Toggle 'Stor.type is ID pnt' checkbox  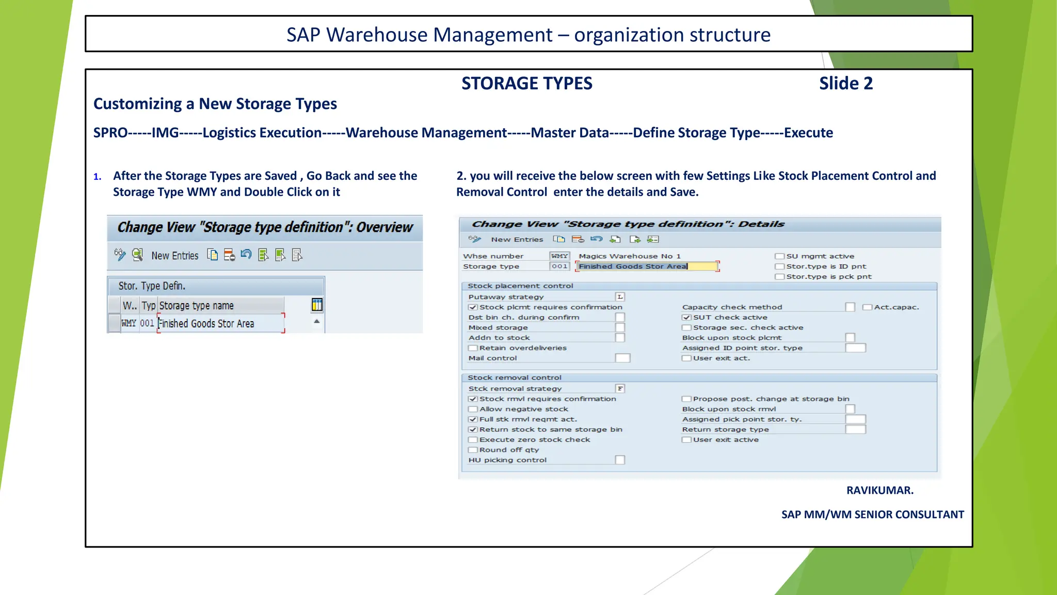point(779,267)
